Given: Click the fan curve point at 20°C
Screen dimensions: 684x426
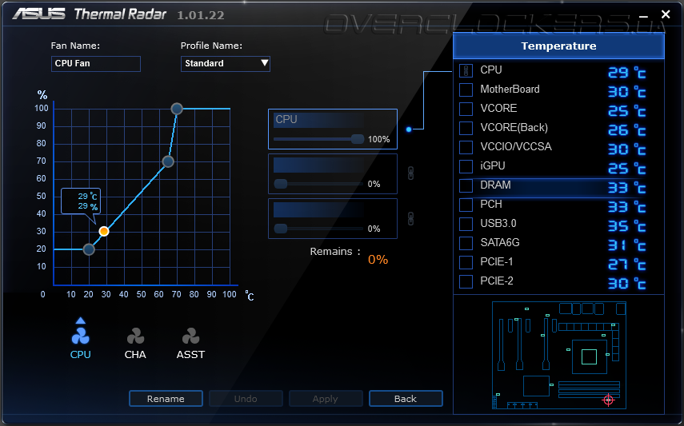Looking at the screenshot, I should pos(89,249).
